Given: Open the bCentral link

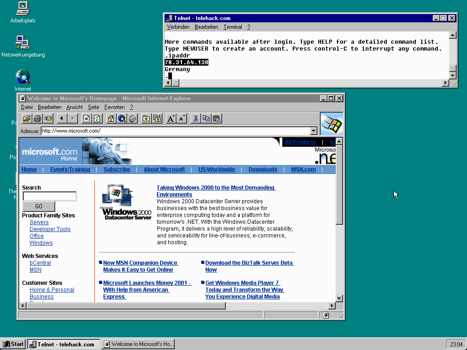Looking at the screenshot, I should [x=40, y=263].
